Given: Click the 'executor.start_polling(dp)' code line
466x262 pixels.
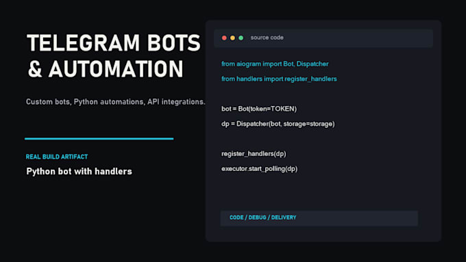Looking at the screenshot, I should point(259,169).
